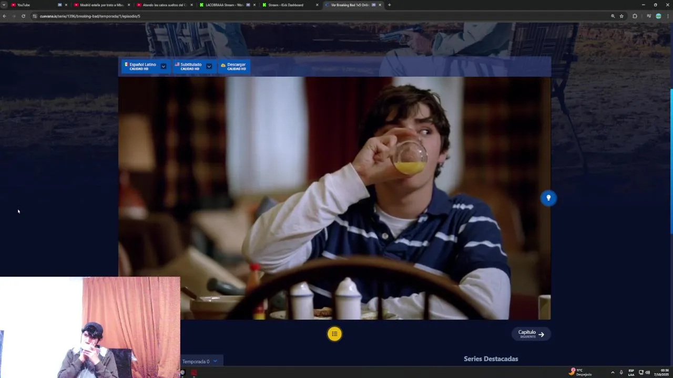The image size is (673, 378).
Task: Click the zoom magnifier icon in address bar
Action: pyautogui.click(x=613, y=16)
